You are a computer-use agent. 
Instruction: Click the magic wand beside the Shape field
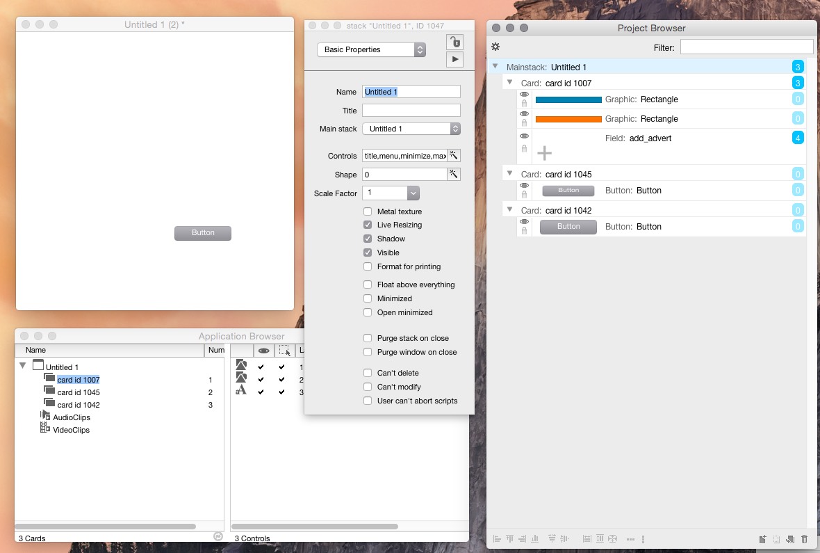click(x=454, y=175)
